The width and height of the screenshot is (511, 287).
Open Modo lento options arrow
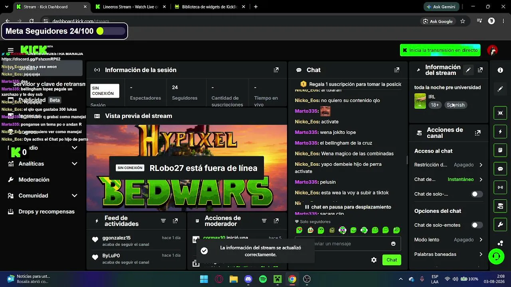point(481,240)
